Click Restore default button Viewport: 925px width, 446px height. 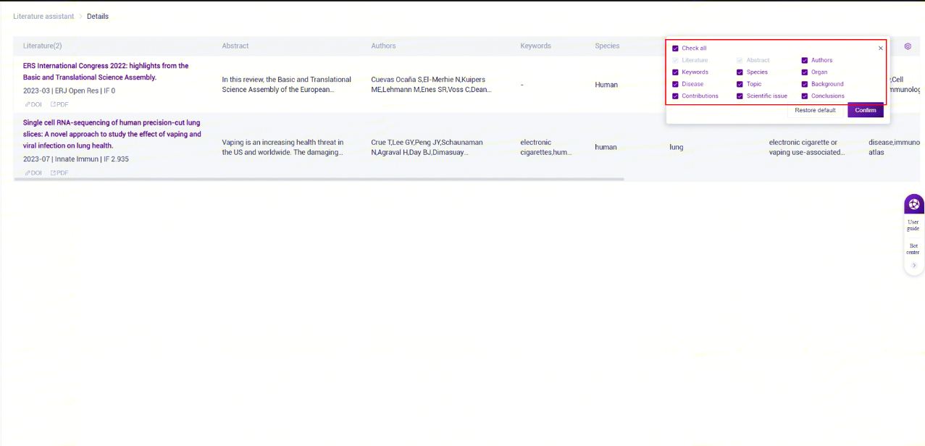point(815,110)
